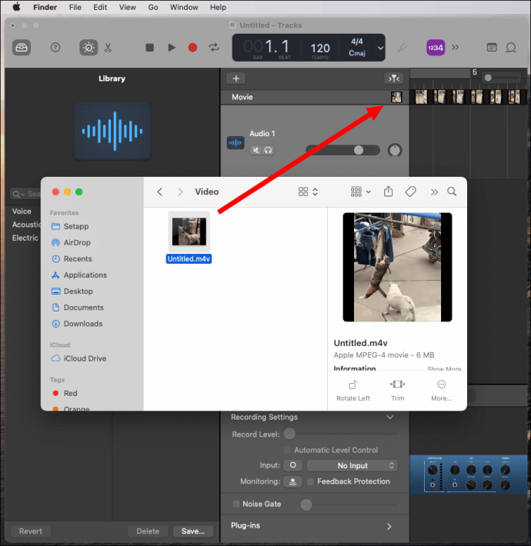The height and width of the screenshot is (546, 531).
Task: Collapse the Recording Settings section
Action: coord(390,417)
